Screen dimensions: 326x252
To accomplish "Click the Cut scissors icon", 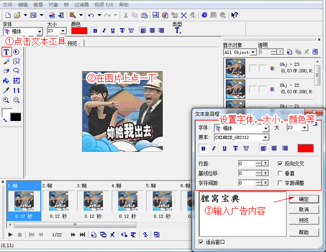I will (x=126, y=15).
